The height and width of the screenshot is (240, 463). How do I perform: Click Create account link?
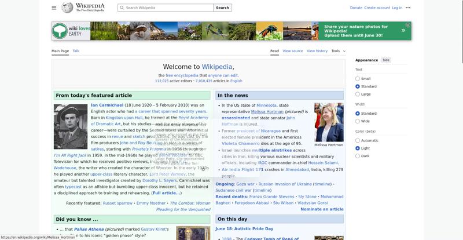point(377,8)
